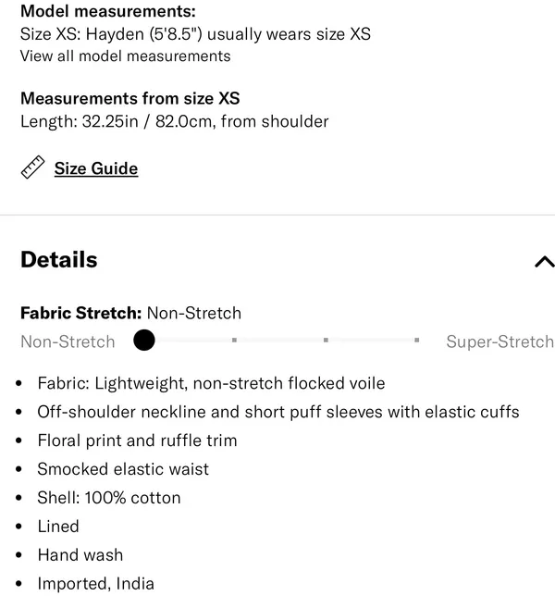555x608 pixels.
Task: Click the Length 32.25in measurement line
Action: point(175,122)
